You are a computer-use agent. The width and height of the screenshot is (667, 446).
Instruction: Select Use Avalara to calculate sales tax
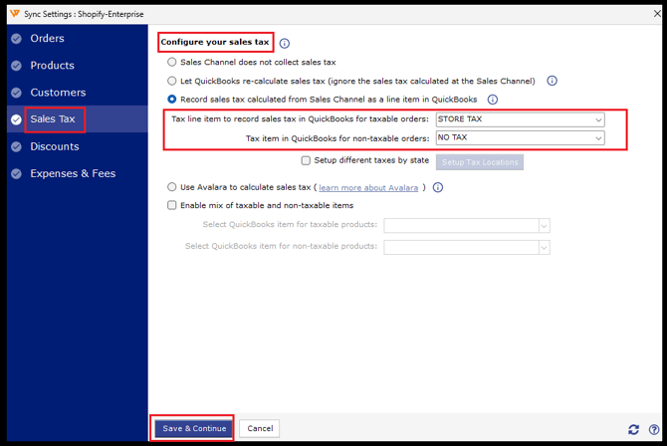172,187
